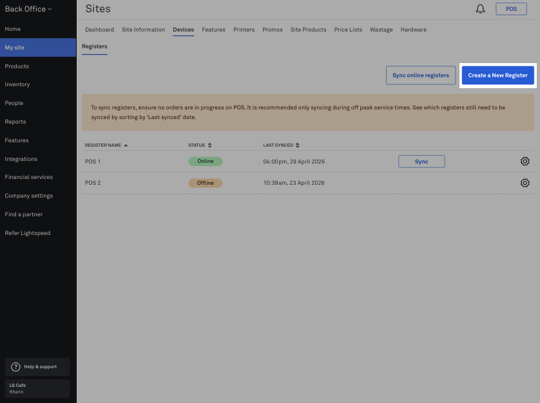Click Sync online registers
540x403 pixels.
coord(421,75)
